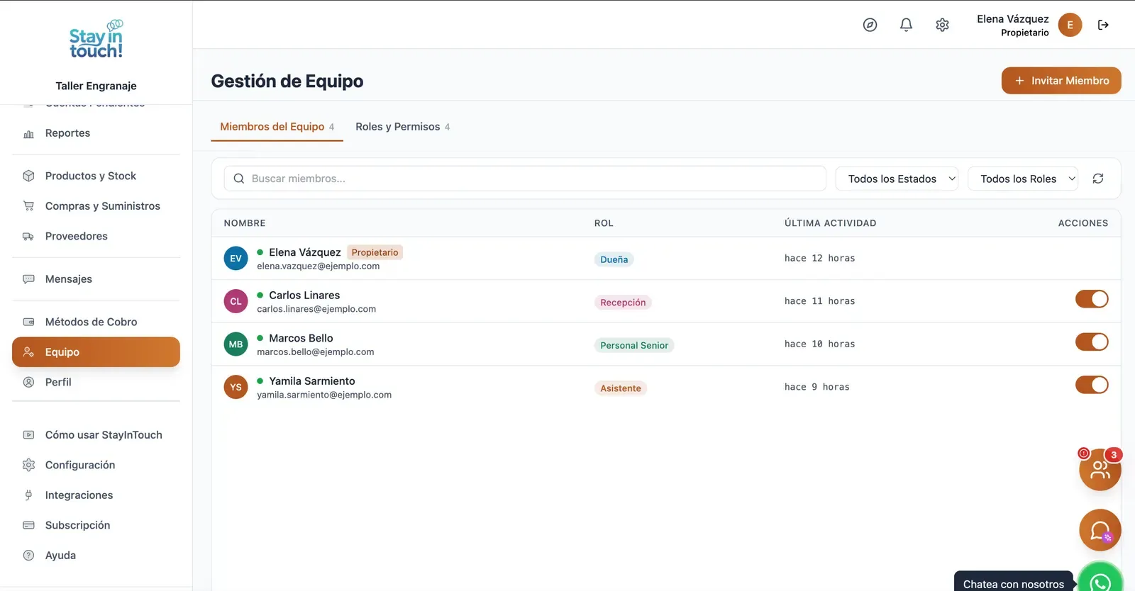The height and width of the screenshot is (591, 1135).
Task: Expand the Todos los Estados dropdown
Action: pos(897,179)
